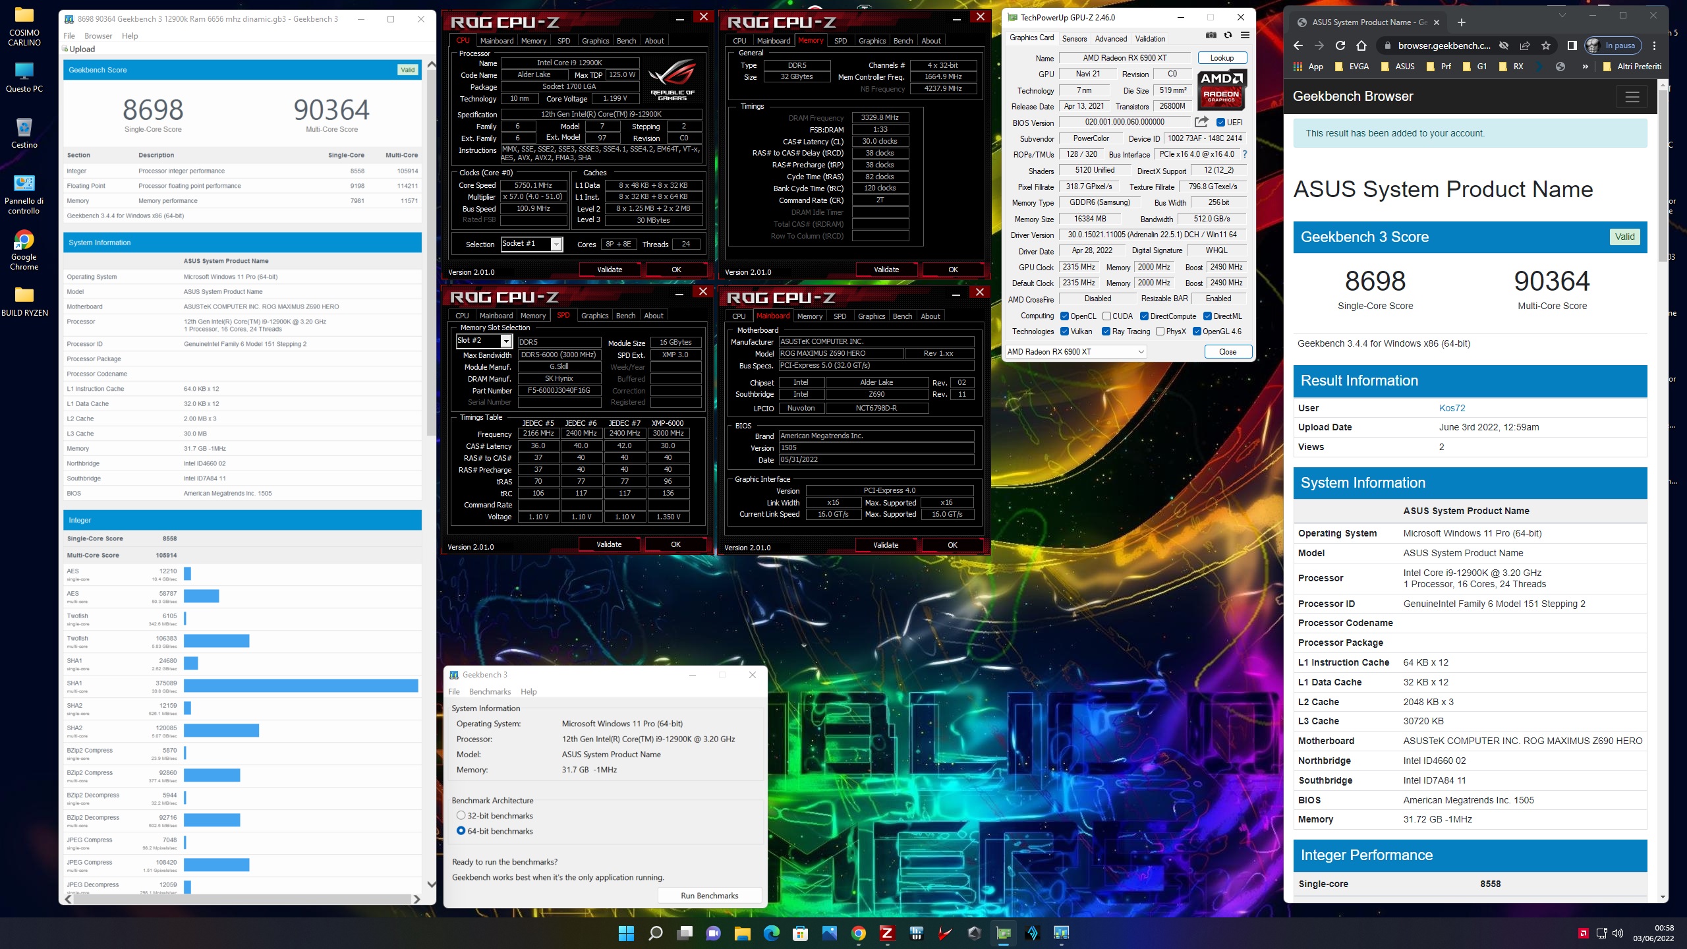Toggle the CUDA checkbox in GPU-Z
1687x949 pixels.
pos(1107,316)
